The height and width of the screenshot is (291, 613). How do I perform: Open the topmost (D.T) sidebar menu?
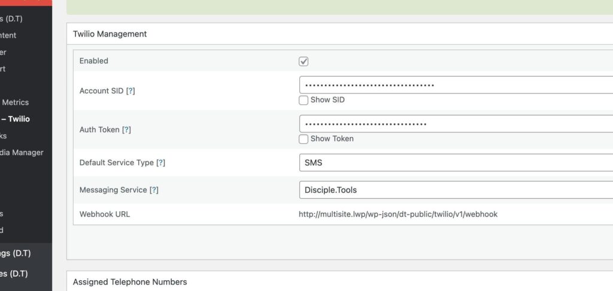pyautogui.click(x=11, y=19)
